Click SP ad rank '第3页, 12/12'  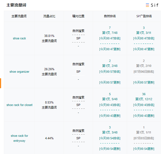(144, 99)
